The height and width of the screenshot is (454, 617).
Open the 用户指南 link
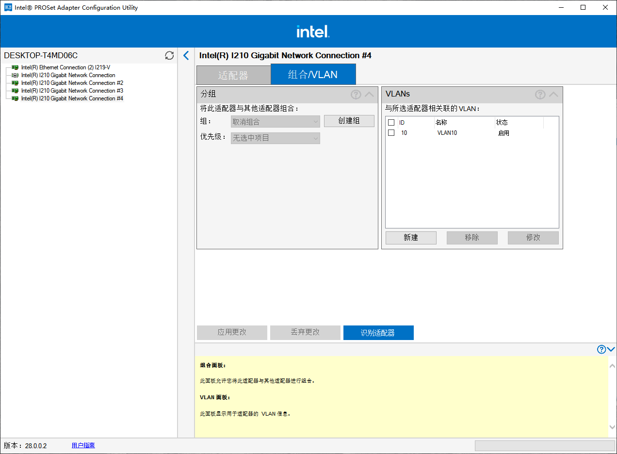pyautogui.click(x=83, y=445)
